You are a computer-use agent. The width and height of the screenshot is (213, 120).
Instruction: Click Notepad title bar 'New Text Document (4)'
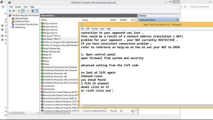coord(162,25)
